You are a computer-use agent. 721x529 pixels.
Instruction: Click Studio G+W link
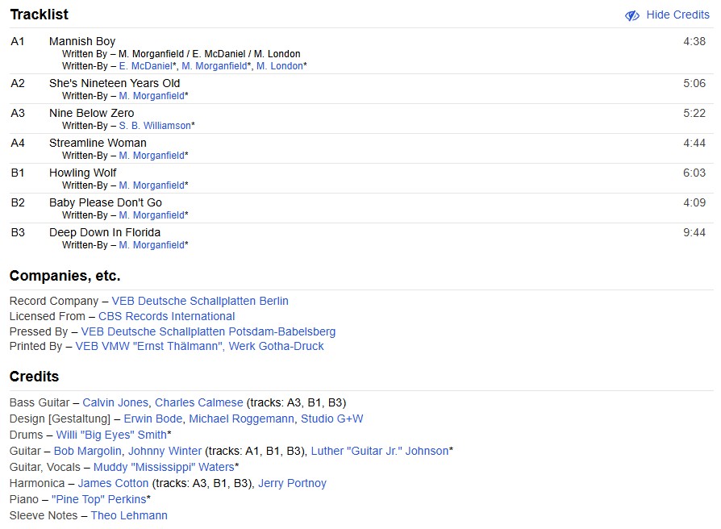pyautogui.click(x=331, y=419)
